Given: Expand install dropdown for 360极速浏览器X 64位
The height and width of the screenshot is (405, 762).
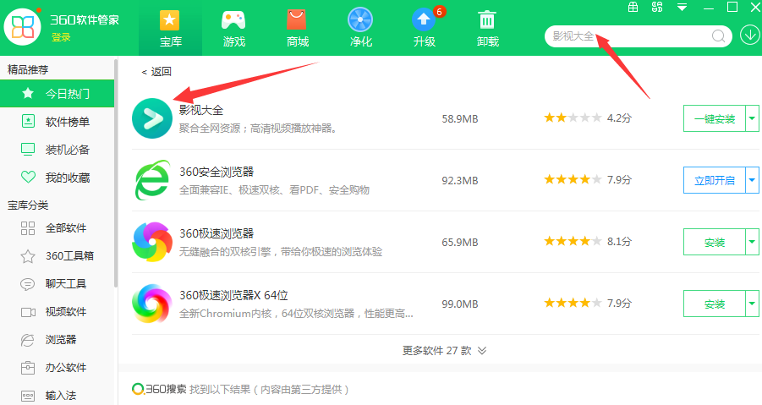Looking at the screenshot, I should click(x=752, y=304).
